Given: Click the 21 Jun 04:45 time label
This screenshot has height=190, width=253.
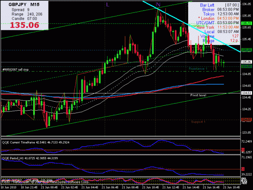Looking at the screenshot, I should point(90,187).
